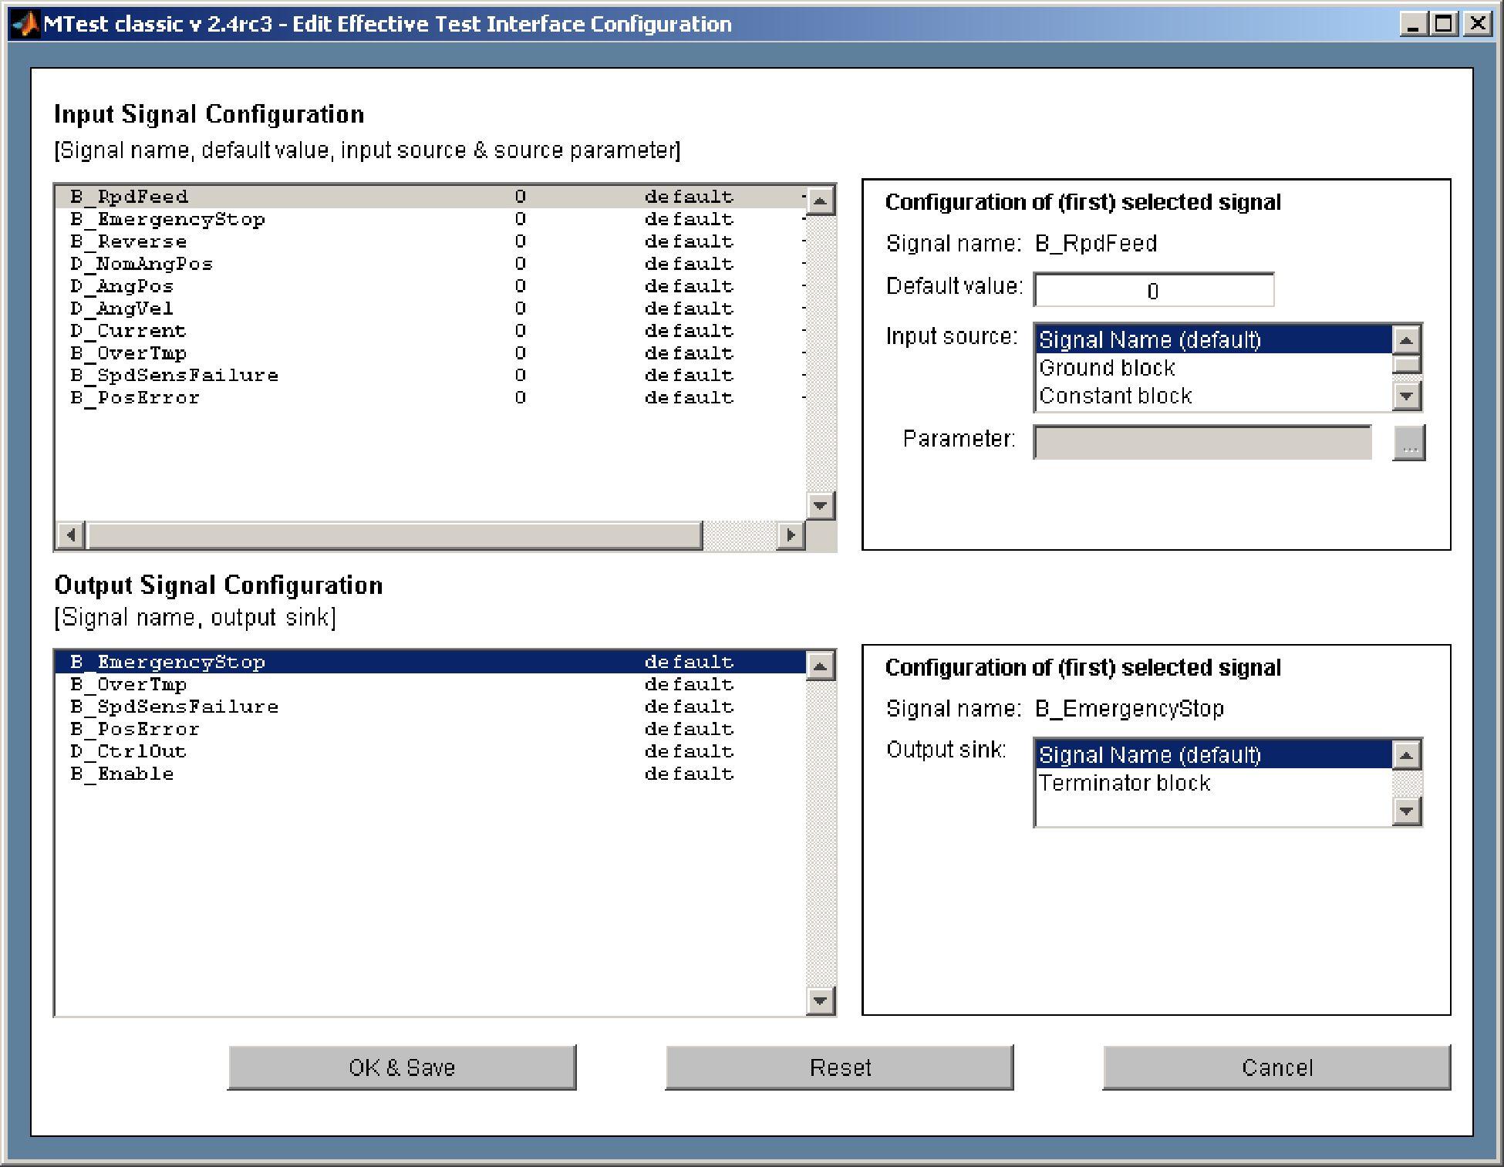Click the horizontal scrollbar right arrow
1504x1167 pixels.
(x=792, y=534)
